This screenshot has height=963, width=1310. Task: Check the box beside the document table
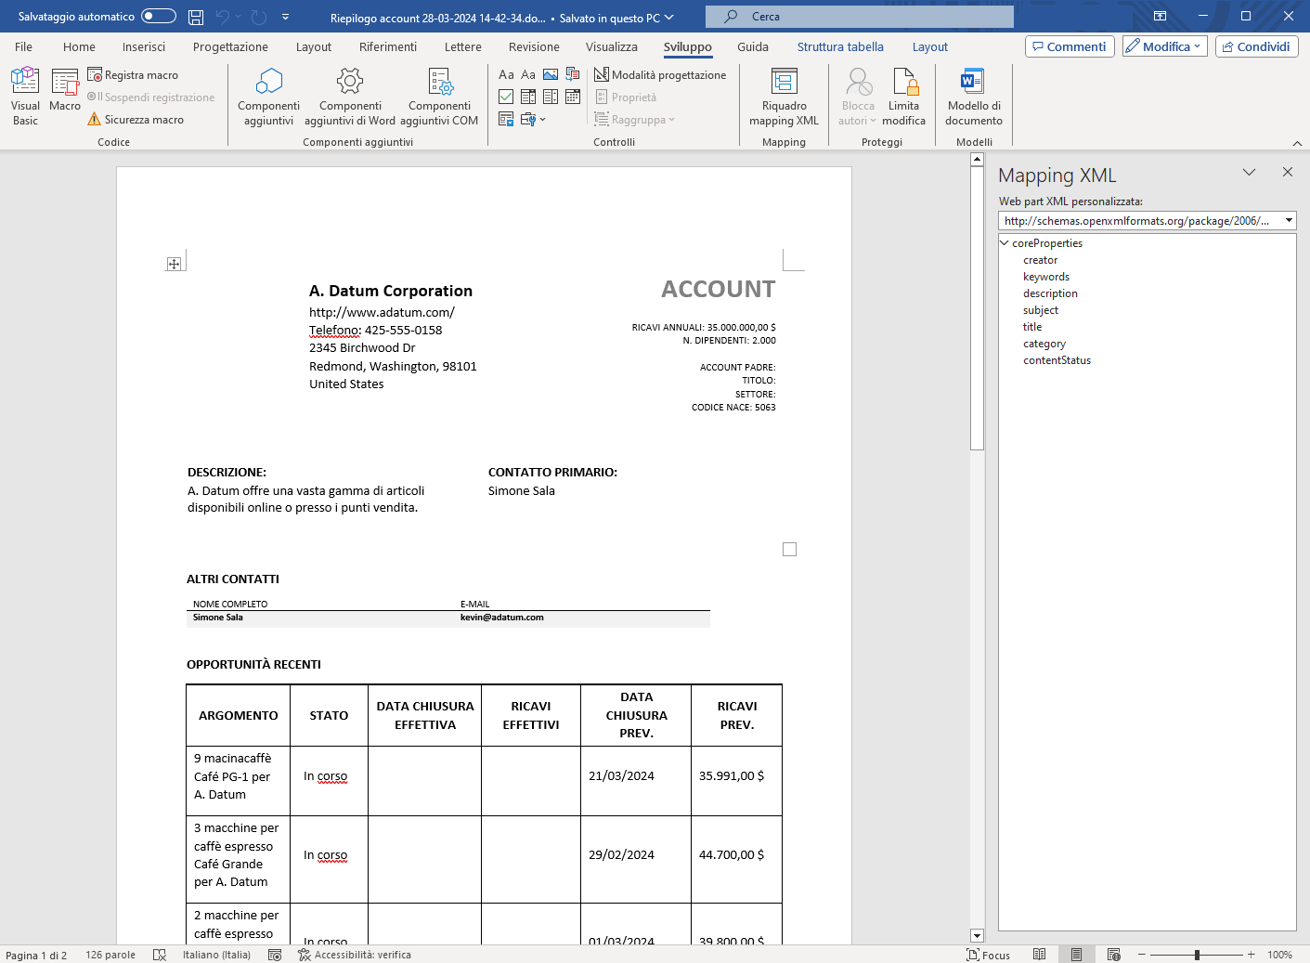789,550
